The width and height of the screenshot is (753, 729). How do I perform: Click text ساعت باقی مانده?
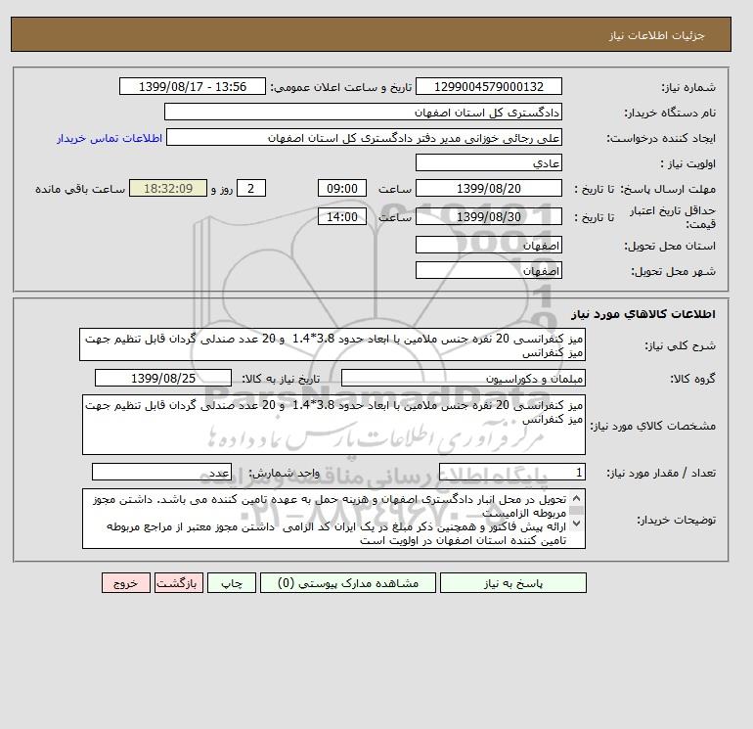[x=80, y=189]
